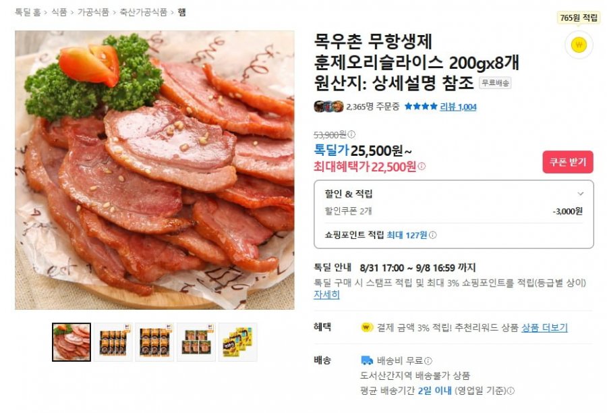Select second thumbnail of packaged product boxes
This screenshot has height=413, width=607.
point(113,342)
